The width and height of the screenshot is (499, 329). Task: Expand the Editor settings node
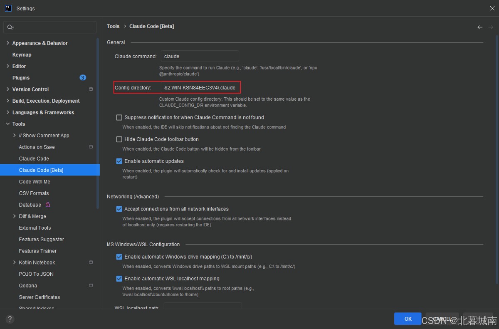tap(8, 66)
